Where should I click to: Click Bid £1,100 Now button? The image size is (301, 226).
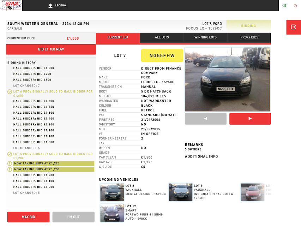coord(51,49)
